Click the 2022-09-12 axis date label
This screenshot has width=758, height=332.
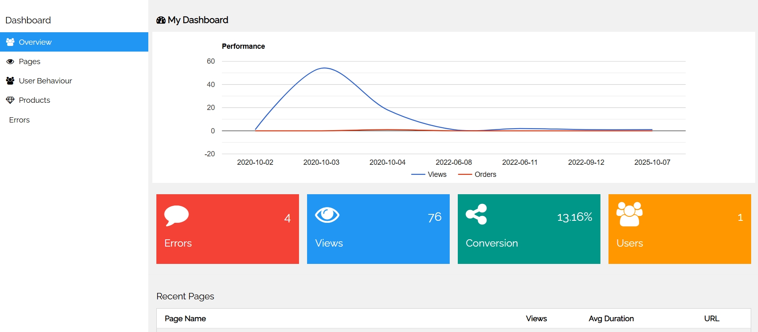point(586,162)
